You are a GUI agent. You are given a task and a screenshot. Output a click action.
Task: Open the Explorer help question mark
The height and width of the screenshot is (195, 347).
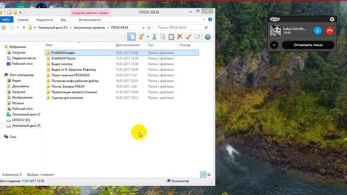[210, 19]
